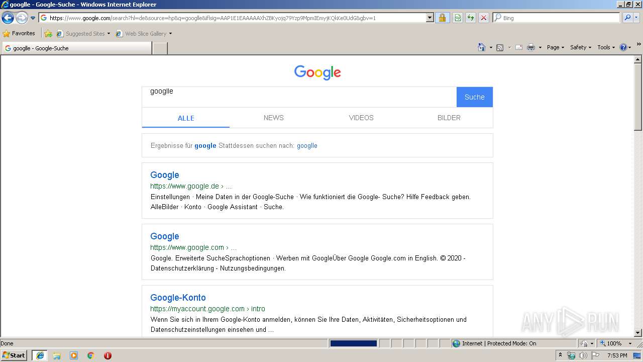Open the Windows Start button
Viewport: 643px width, 362px height.
[x=14, y=355]
